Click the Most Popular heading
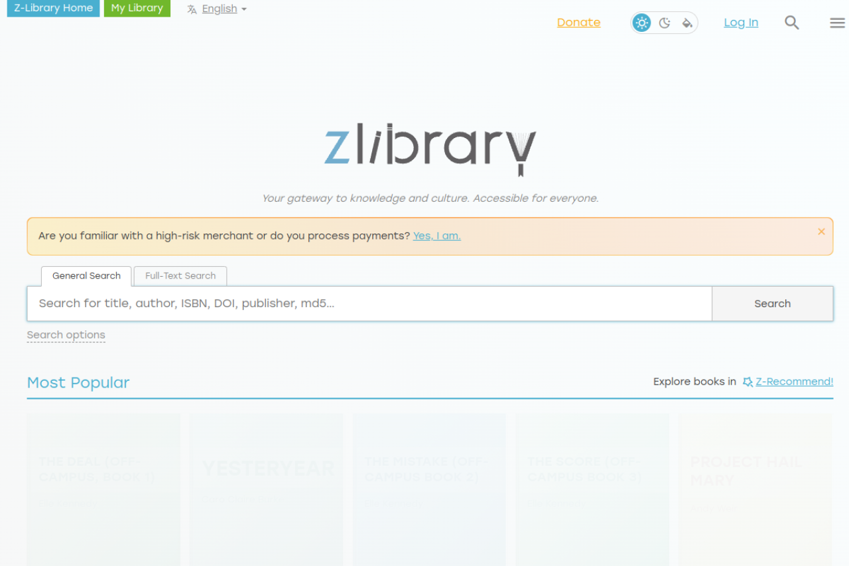Viewport: 849px width, 566px height. (78, 382)
